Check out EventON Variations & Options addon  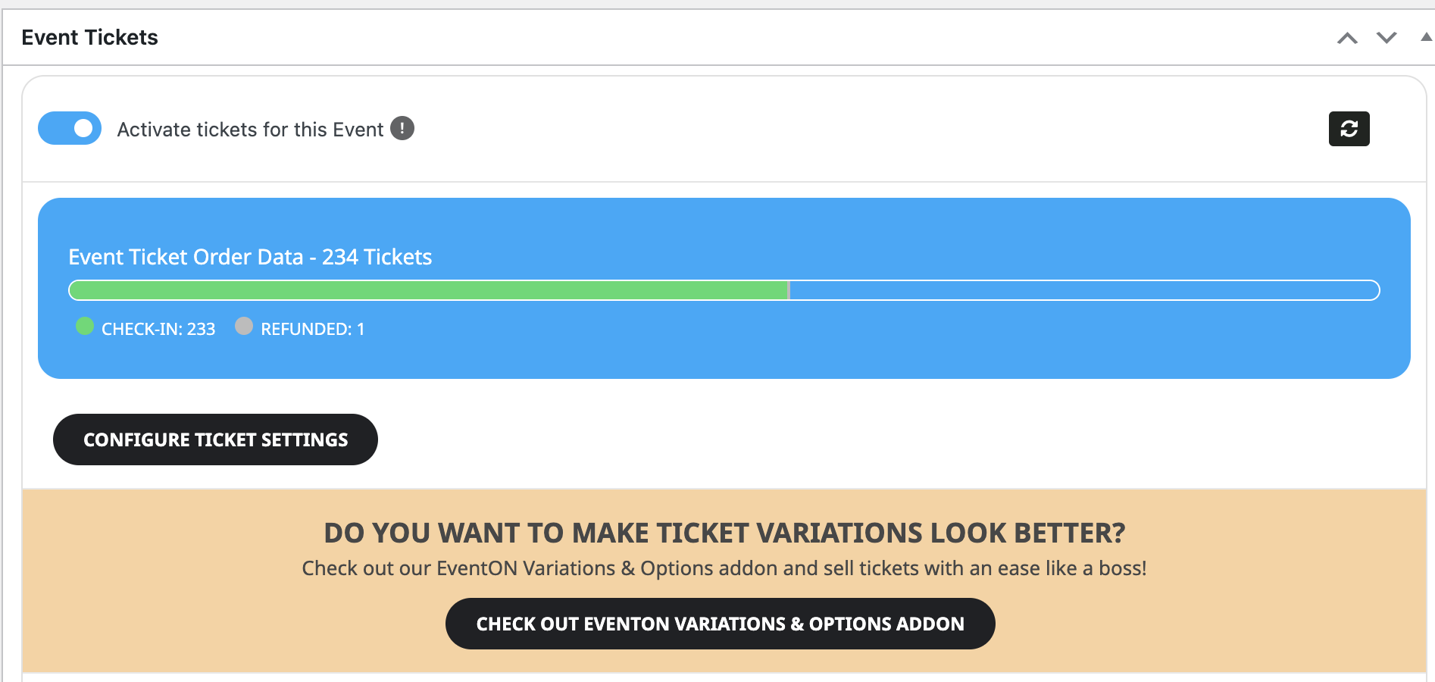pos(720,624)
